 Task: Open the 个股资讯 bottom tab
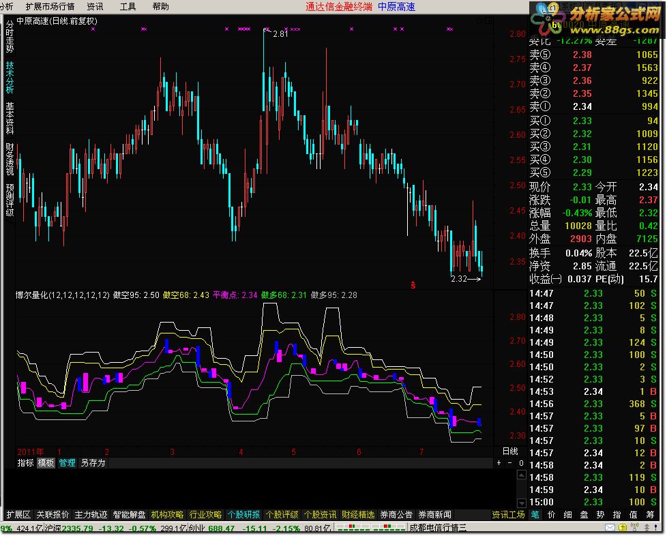[320, 515]
